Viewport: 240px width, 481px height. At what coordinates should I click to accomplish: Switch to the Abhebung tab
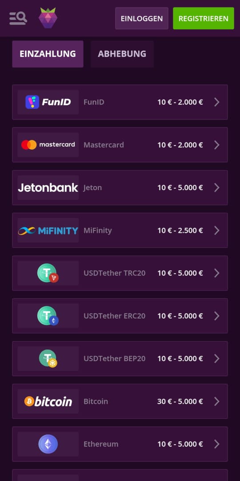click(x=122, y=54)
